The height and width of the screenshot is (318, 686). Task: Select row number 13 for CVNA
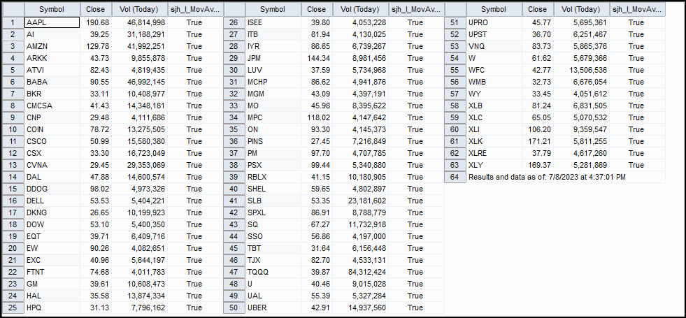(13, 165)
